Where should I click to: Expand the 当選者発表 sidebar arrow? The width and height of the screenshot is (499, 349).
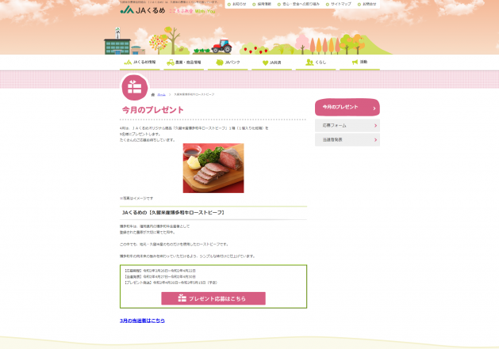pos(375,140)
